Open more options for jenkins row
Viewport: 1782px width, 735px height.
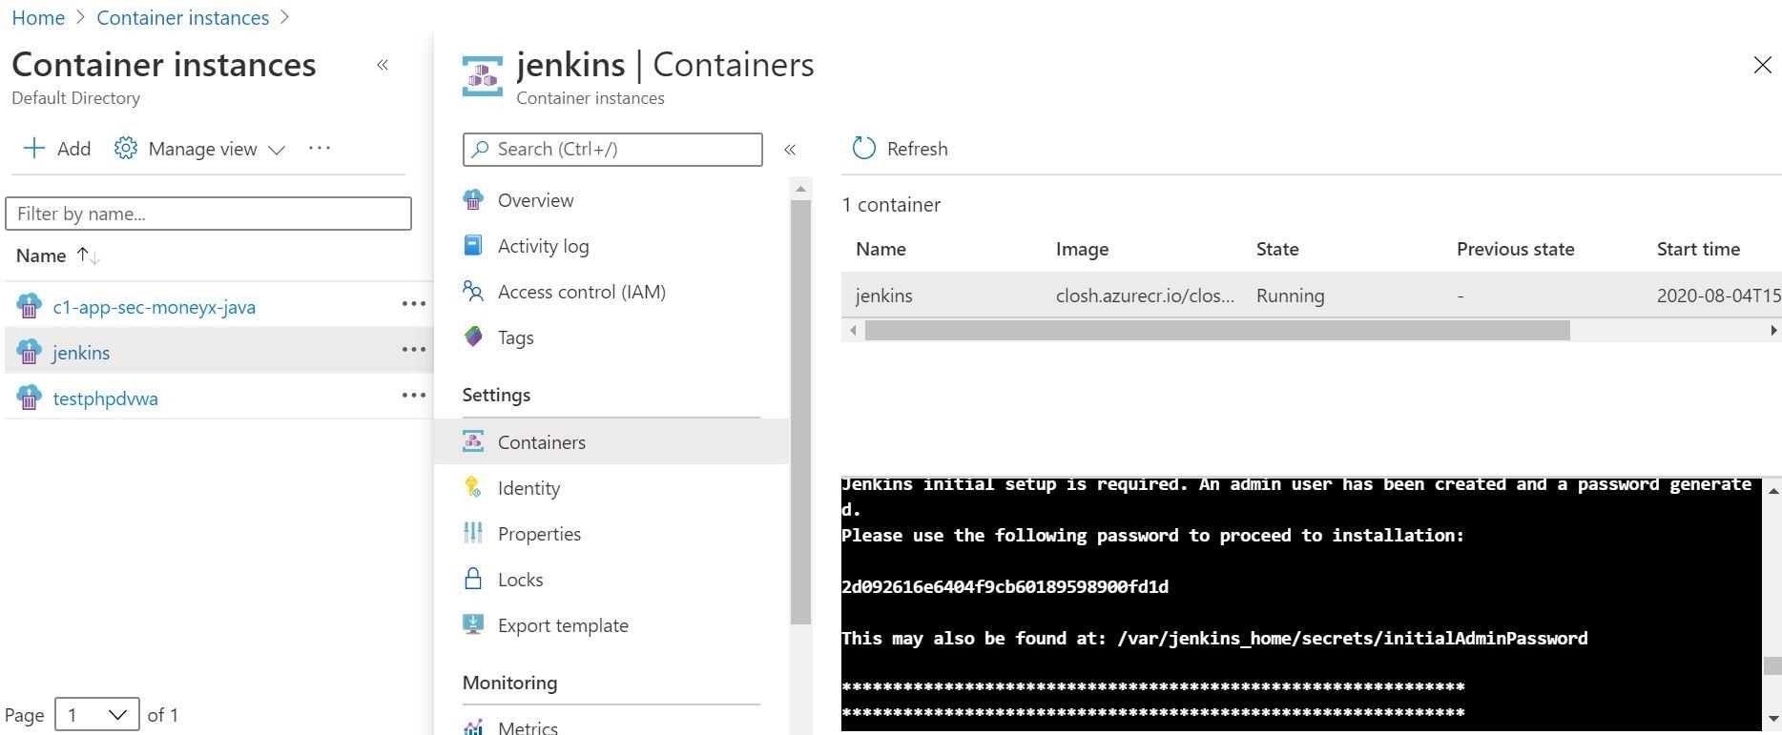click(414, 350)
